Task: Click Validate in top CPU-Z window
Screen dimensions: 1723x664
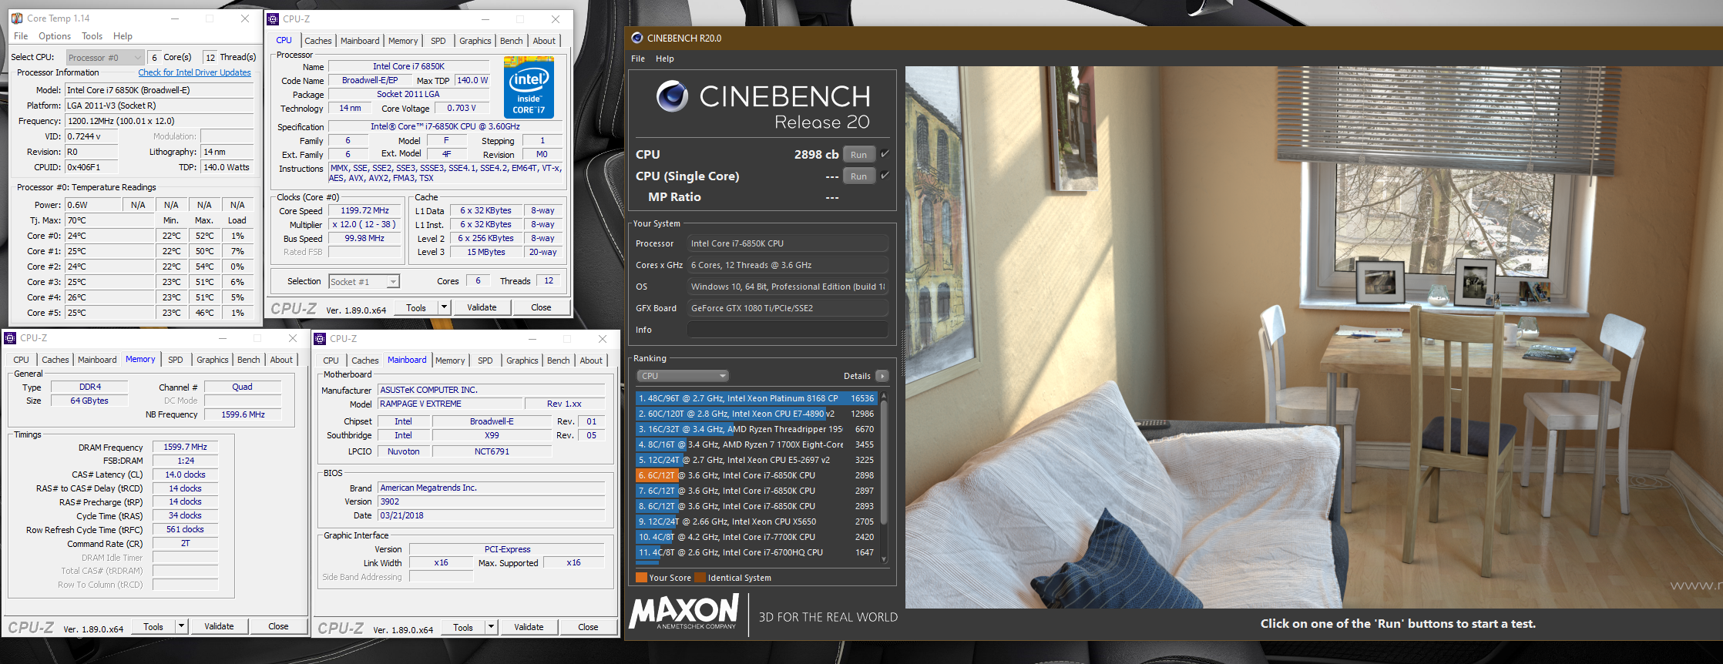Action: coord(482,307)
